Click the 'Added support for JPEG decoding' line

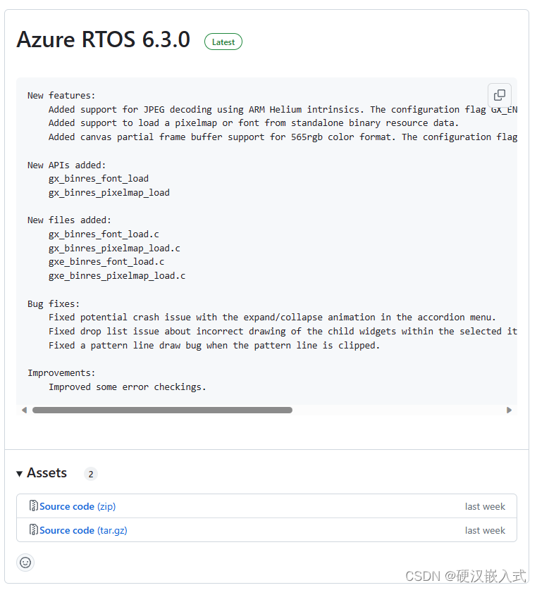pos(283,110)
